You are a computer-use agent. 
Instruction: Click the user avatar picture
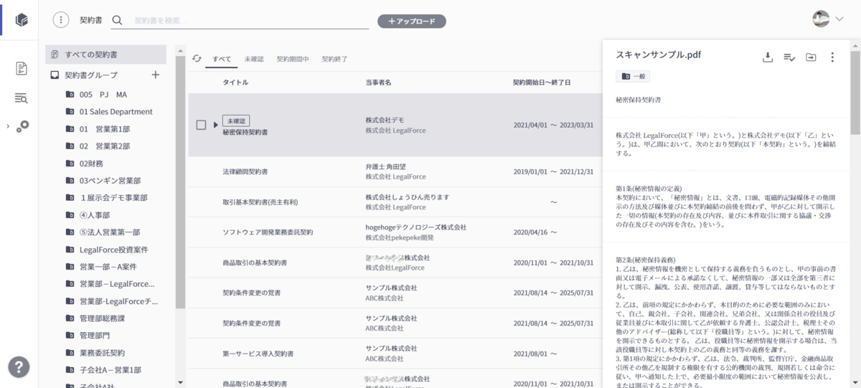point(821,19)
